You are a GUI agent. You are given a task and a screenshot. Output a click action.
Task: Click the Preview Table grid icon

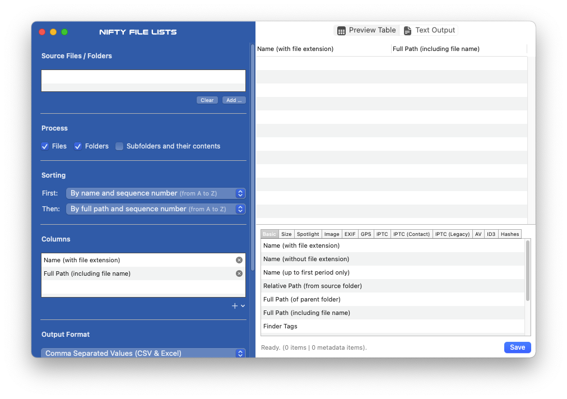(x=341, y=31)
